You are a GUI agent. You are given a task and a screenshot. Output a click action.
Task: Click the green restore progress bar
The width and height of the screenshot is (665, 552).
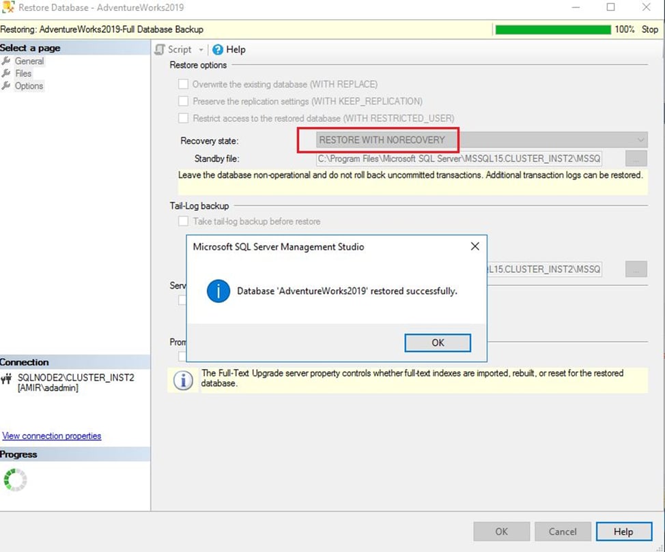click(x=553, y=29)
